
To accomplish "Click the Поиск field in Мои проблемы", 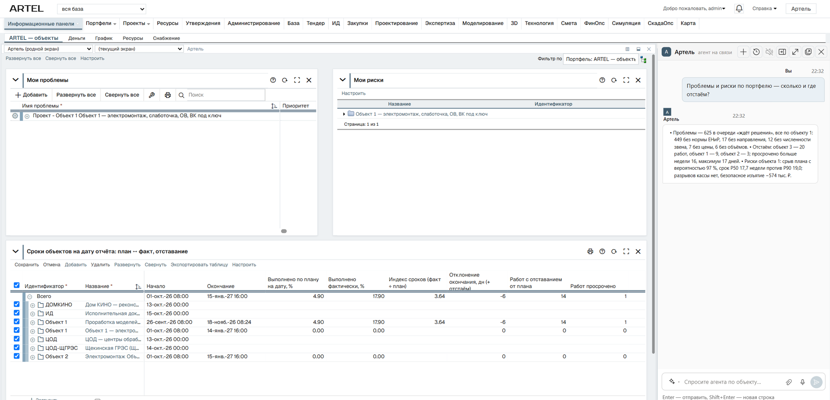I will click(x=226, y=95).
